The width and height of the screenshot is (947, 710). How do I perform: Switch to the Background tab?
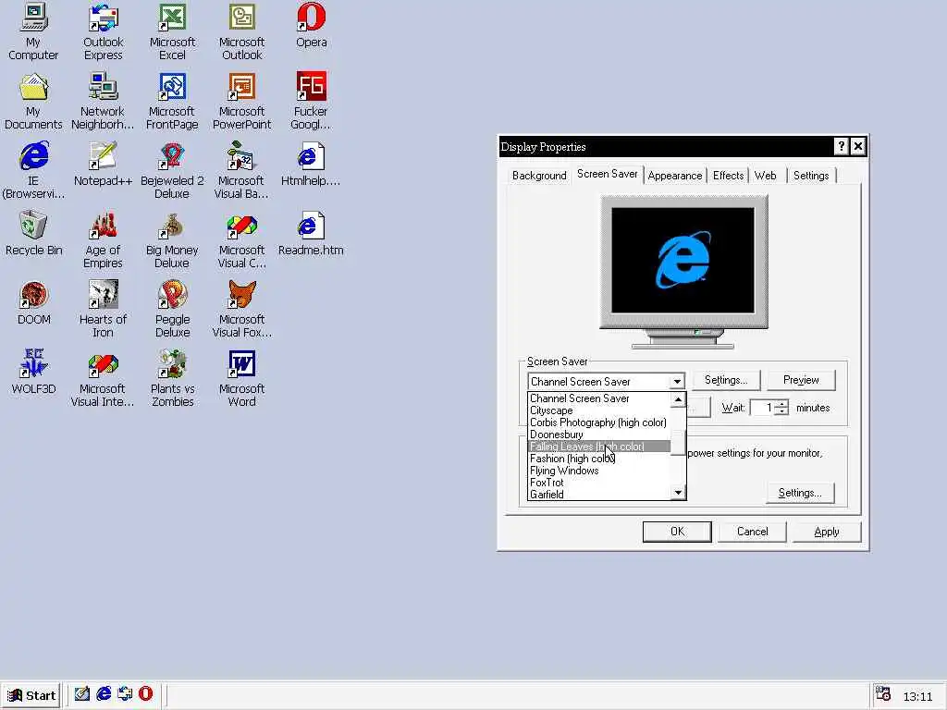coord(539,176)
